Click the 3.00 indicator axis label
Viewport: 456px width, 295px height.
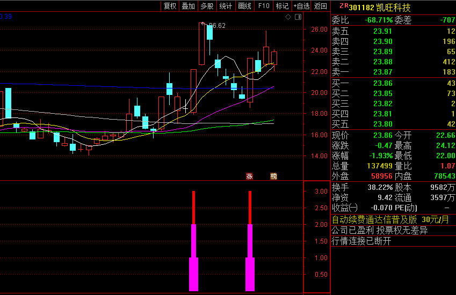coord(321,191)
